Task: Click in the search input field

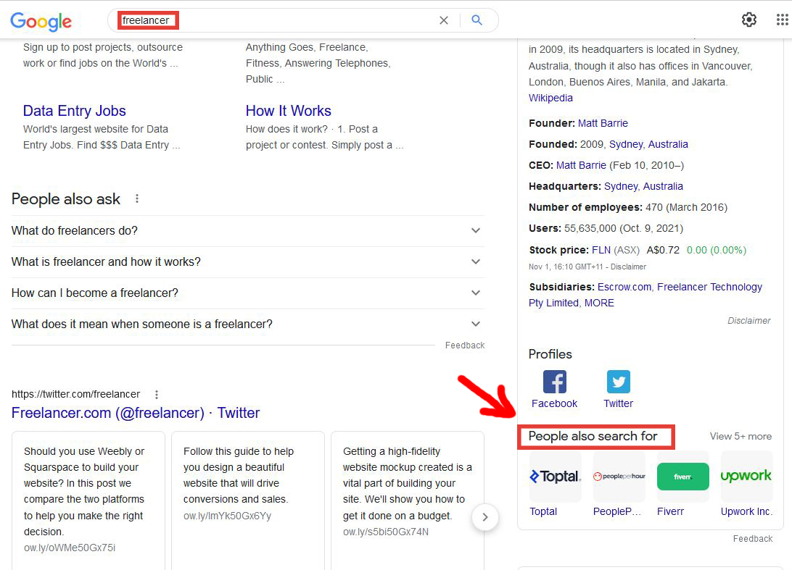Action: [303, 20]
